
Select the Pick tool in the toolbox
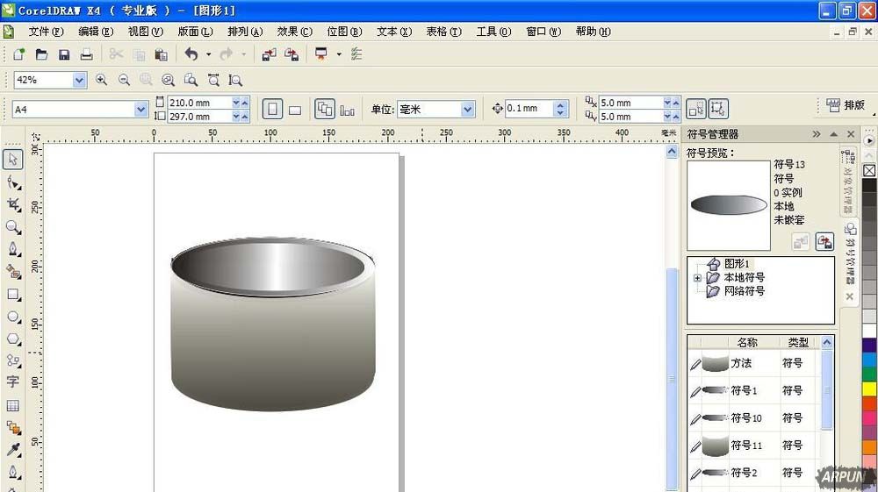(x=13, y=159)
